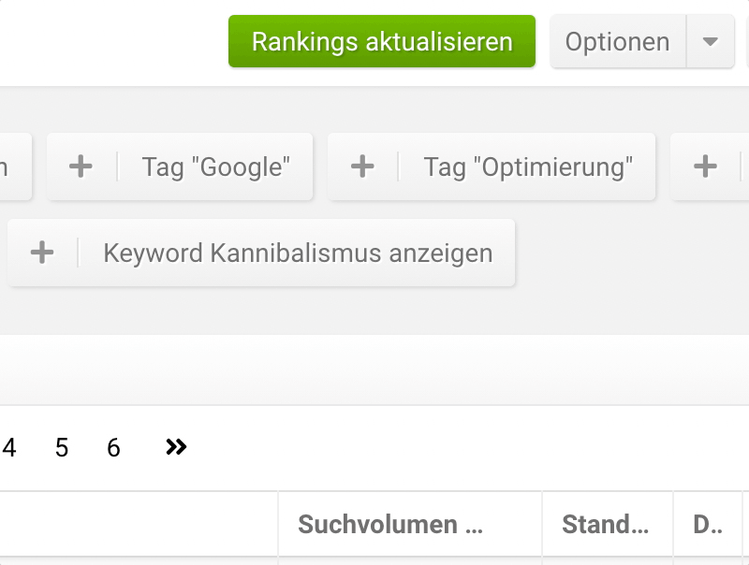Expand the Optionen dropdown arrow
The image size is (749, 565).
(x=710, y=42)
